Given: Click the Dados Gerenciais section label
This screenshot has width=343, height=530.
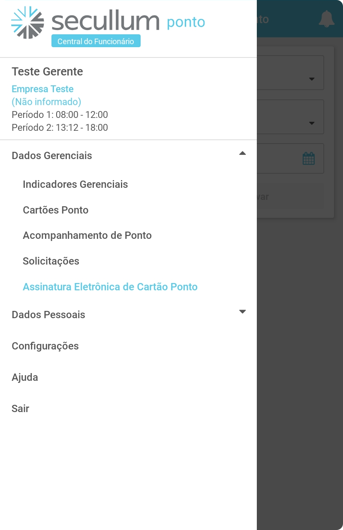Looking at the screenshot, I should click(x=52, y=156).
